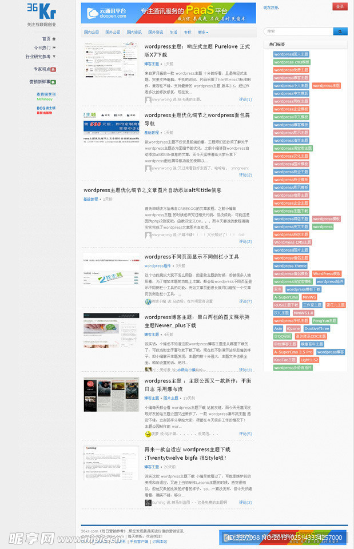The width and height of the screenshot is (354, 549).
Task: Open the 现在注册 link
Action: point(272,7)
